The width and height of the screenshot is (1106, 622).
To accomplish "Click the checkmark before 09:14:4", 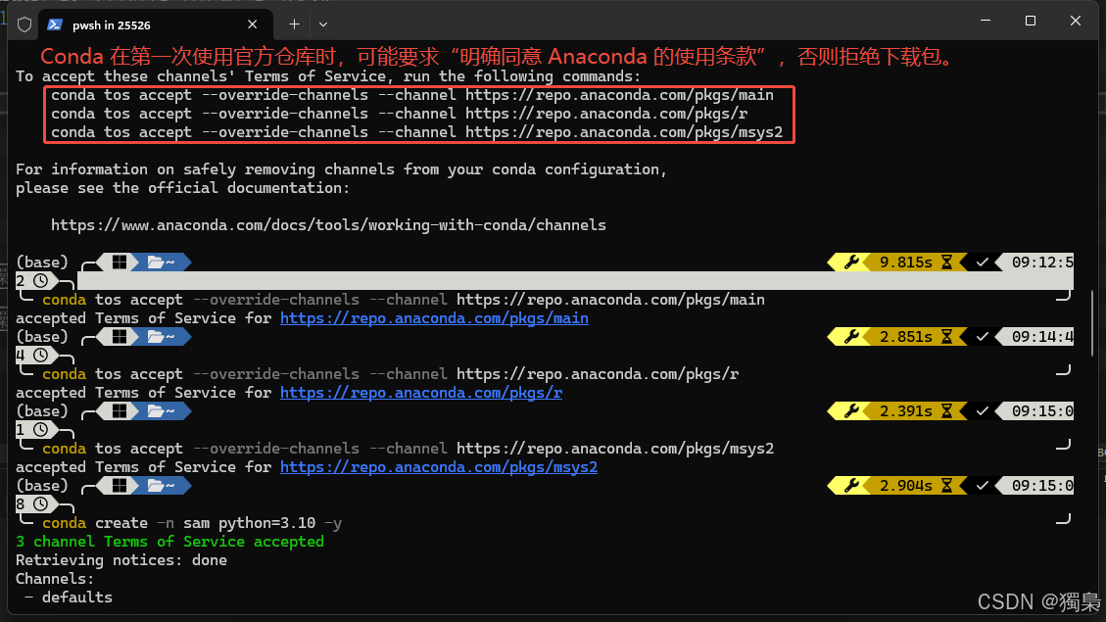I will 982,337.
